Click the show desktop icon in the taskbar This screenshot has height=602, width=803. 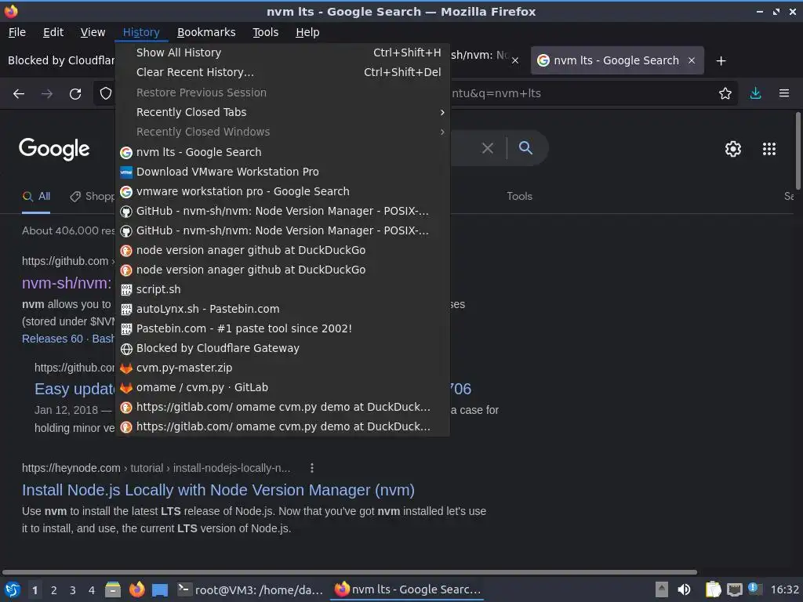tap(160, 590)
